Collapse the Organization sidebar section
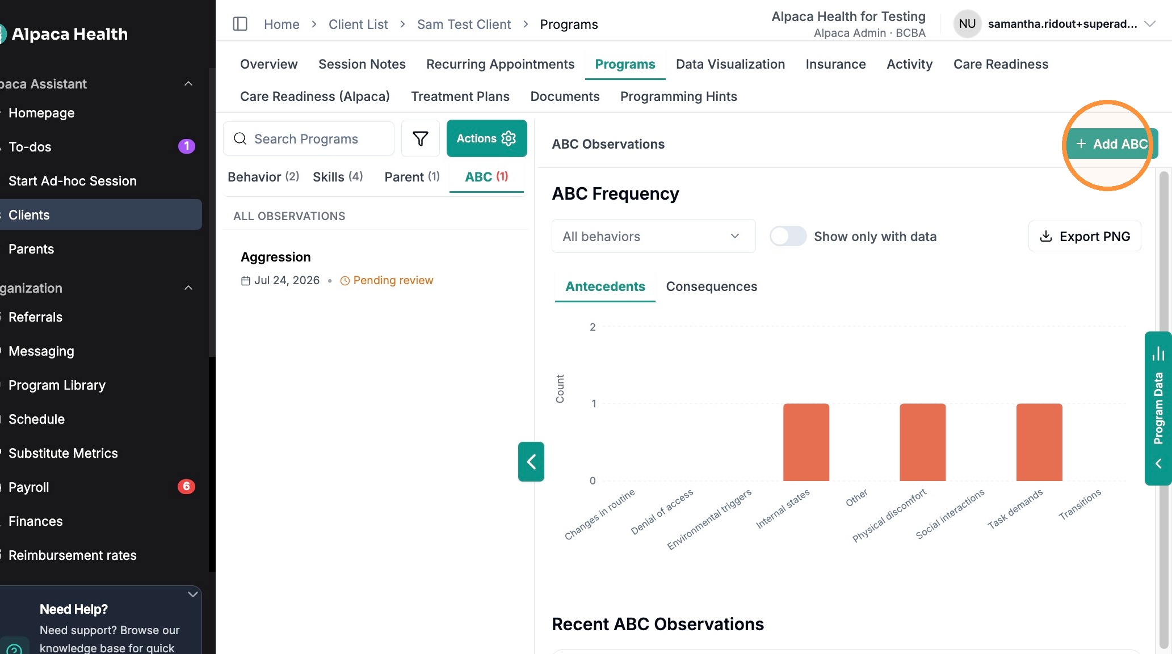Screen dimensions: 1172x654 (188, 288)
